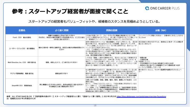Click the ユーザベース intent cell about 自己認識力

click(112, 49)
